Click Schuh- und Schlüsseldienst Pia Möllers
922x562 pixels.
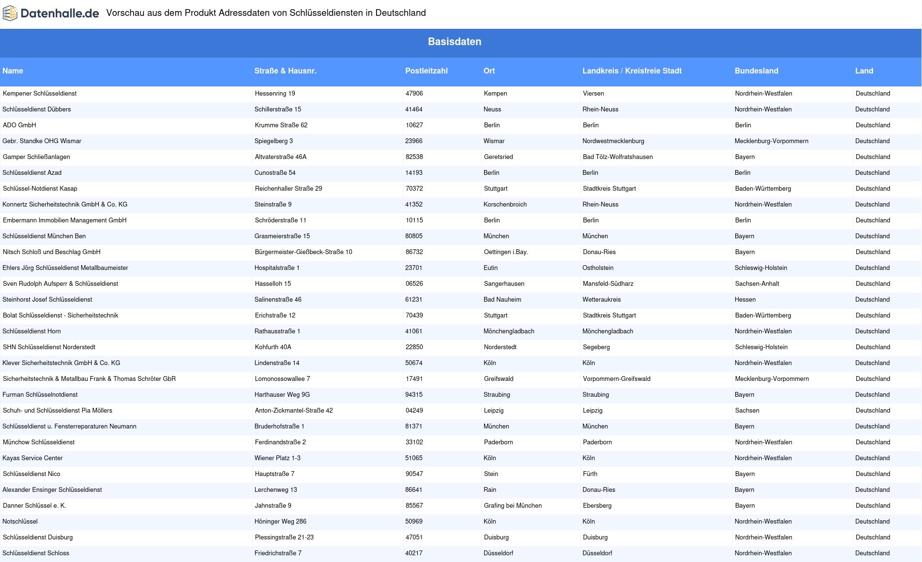coord(58,411)
